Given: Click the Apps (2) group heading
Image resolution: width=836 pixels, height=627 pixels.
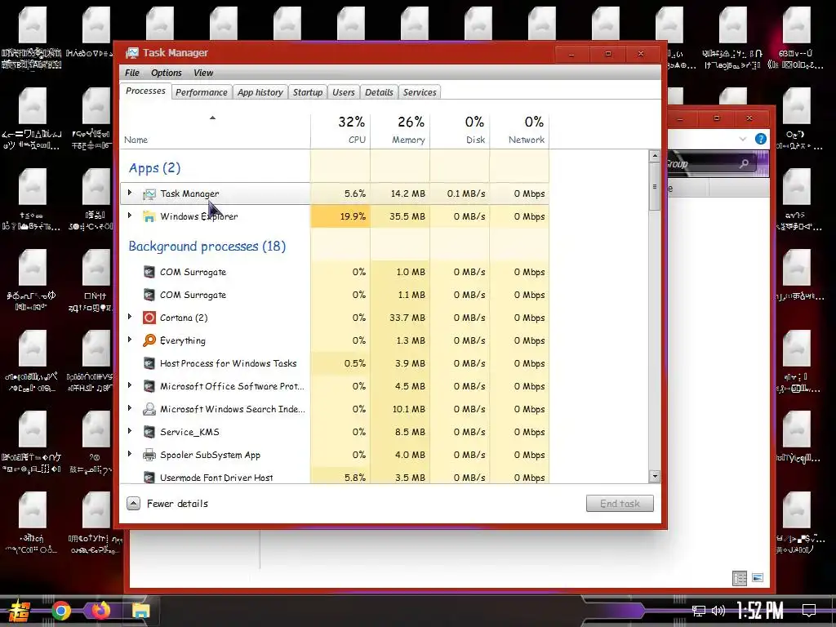Looking at the screenshot, I should (154, 168).
